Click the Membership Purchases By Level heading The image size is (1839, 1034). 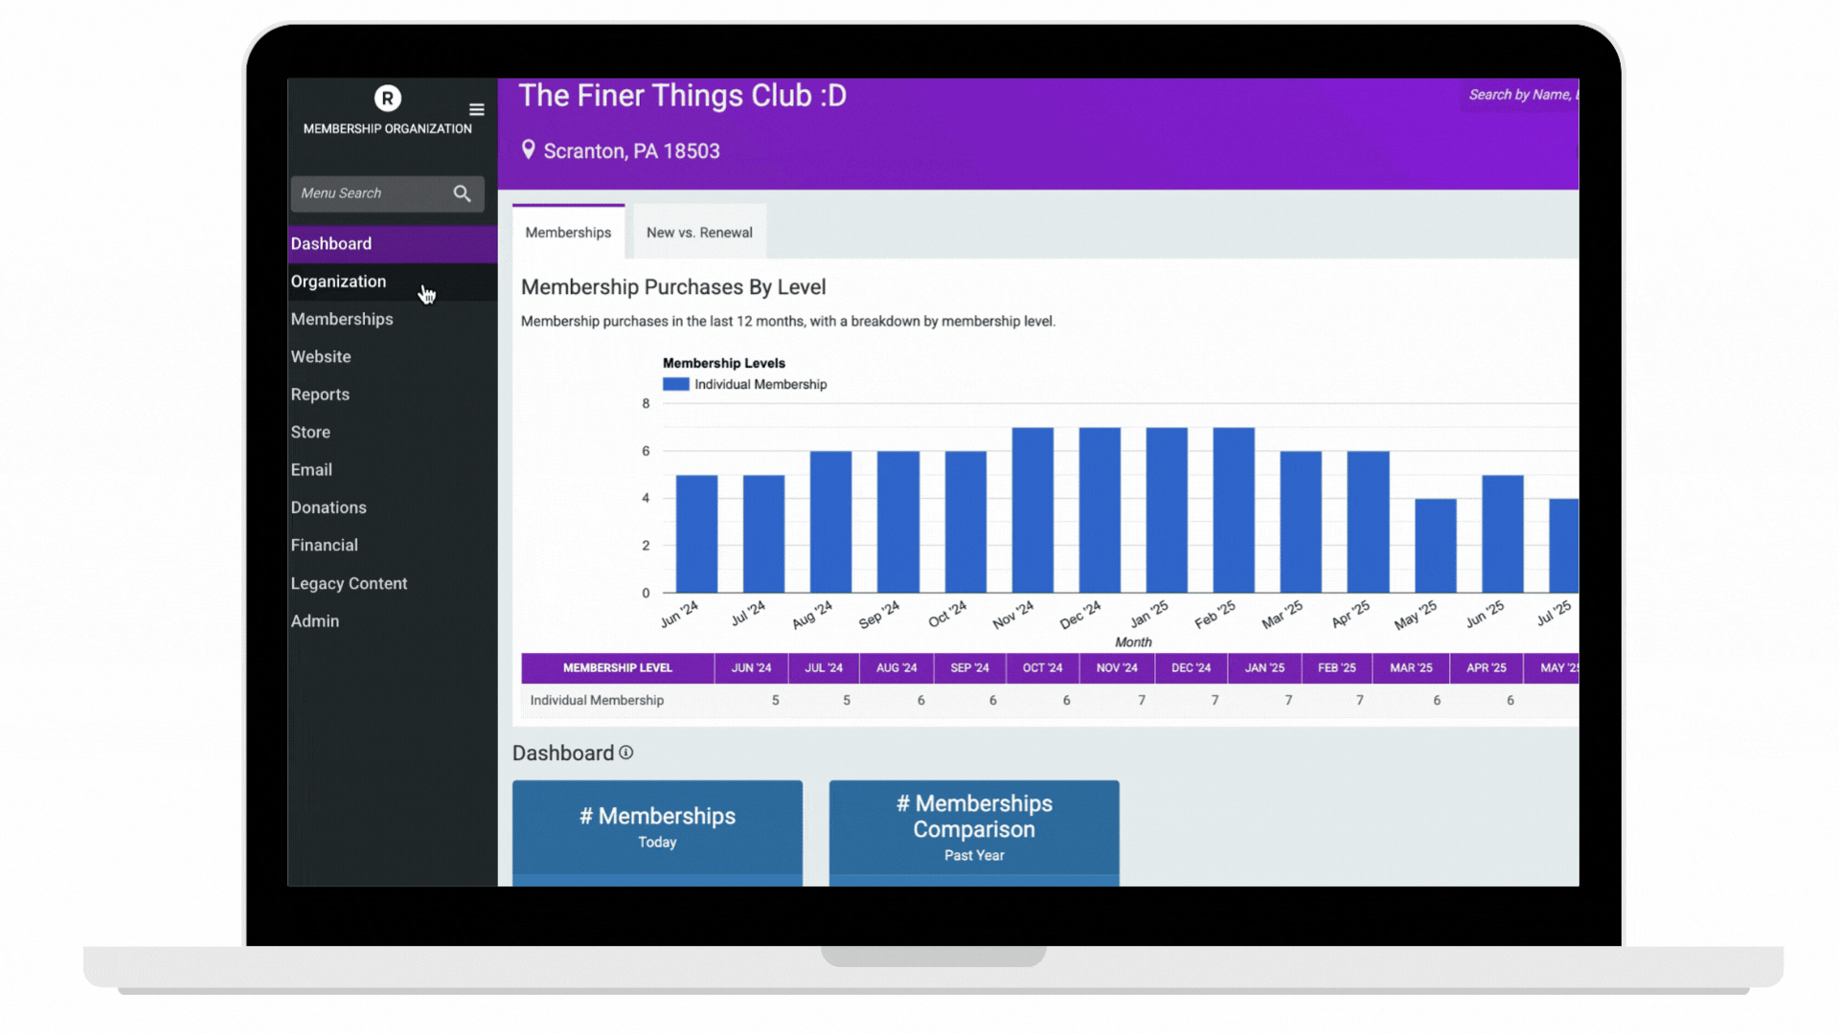tap(673, 287)
